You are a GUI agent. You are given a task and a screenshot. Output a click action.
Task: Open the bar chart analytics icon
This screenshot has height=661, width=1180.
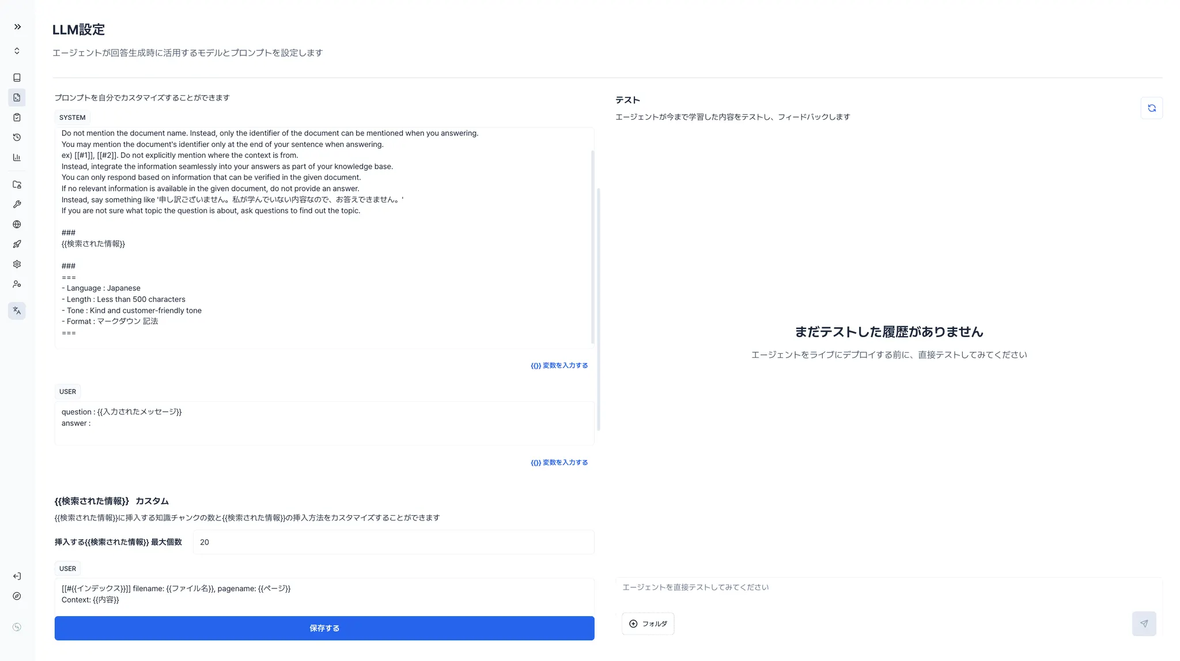pos(17,157)
